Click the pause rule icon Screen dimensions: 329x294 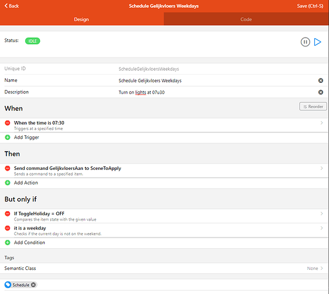click(x=305, y=42)
